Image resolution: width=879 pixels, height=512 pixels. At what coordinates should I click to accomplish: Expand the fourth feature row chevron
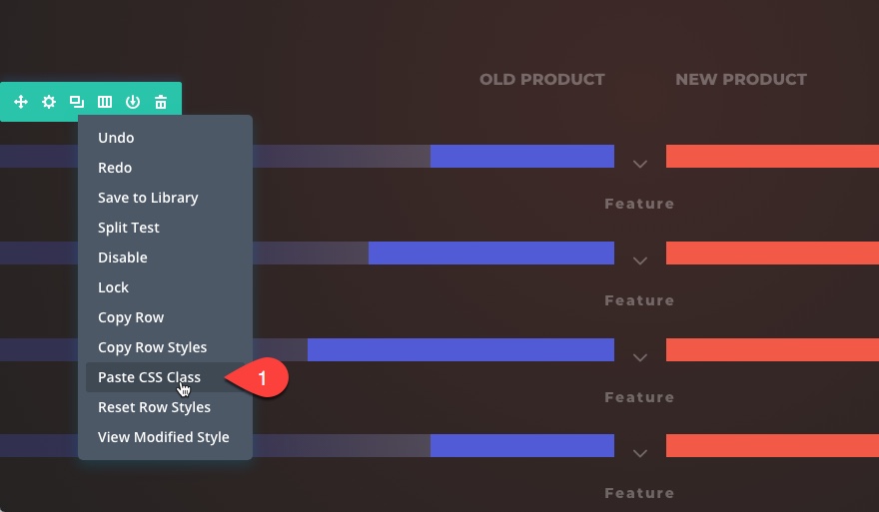[x=640, y=453]
